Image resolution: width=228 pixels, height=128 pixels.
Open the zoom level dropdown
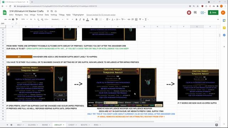pos(24,19)
